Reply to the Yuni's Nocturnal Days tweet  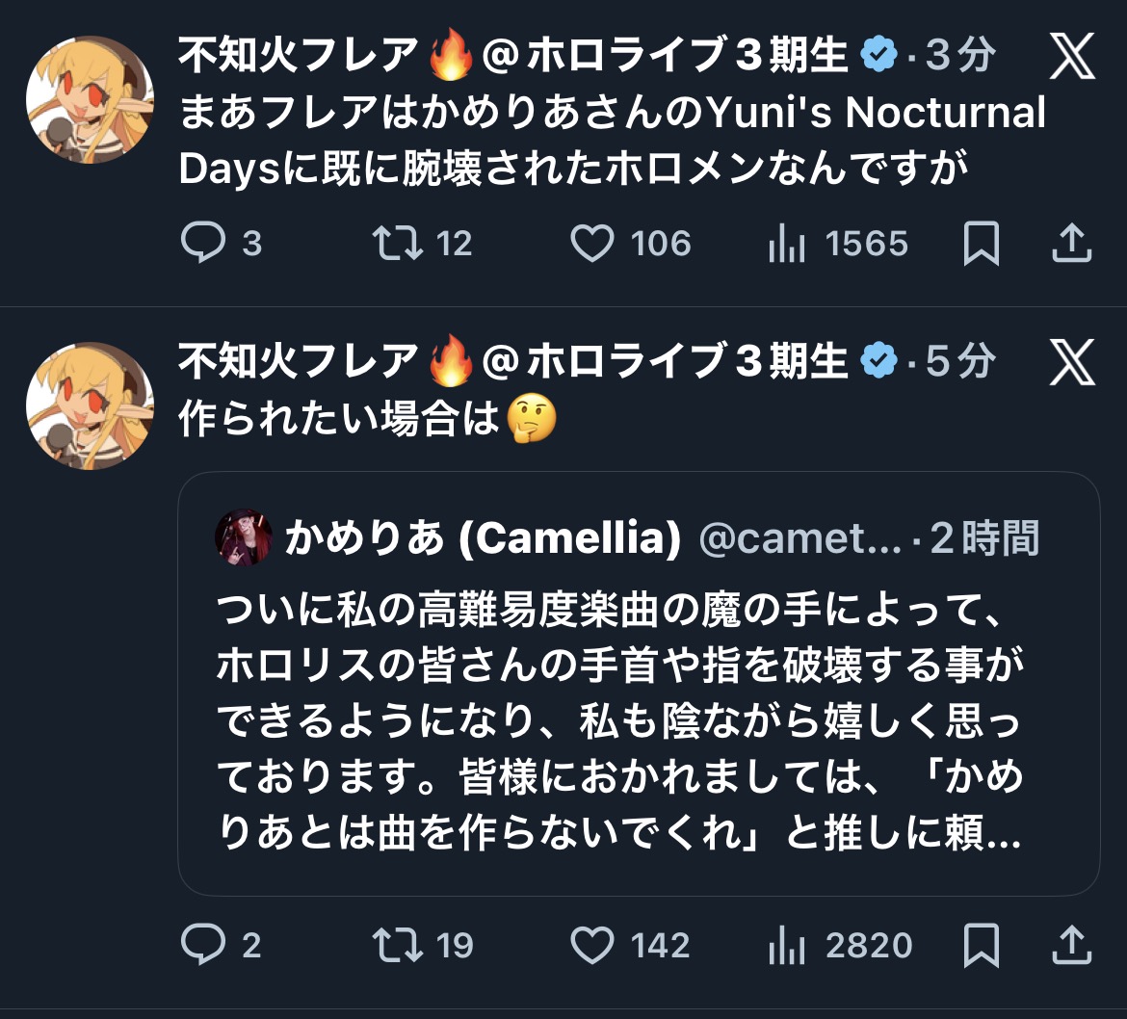click(203, 244)
